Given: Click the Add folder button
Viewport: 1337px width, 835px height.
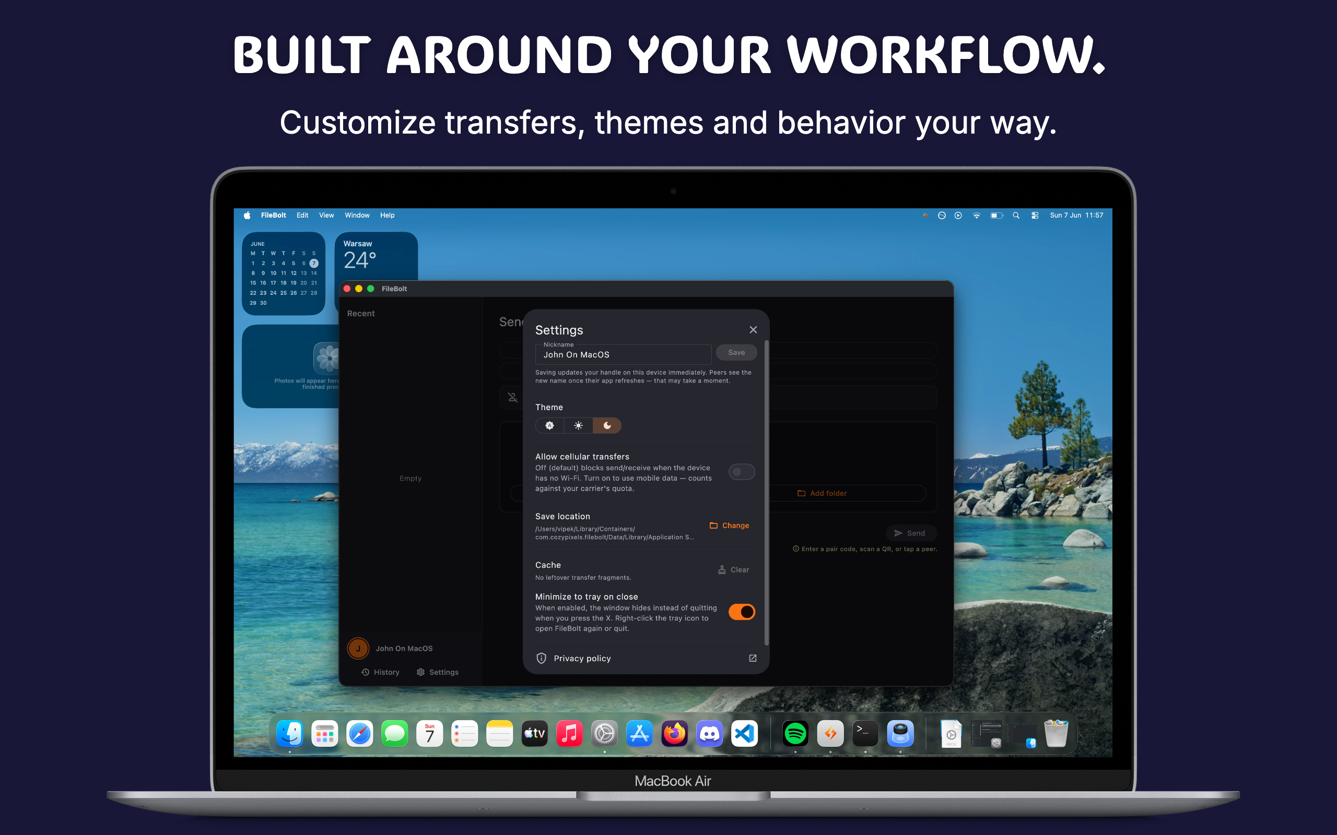Looking at the screenshot, I should (822, 493).
